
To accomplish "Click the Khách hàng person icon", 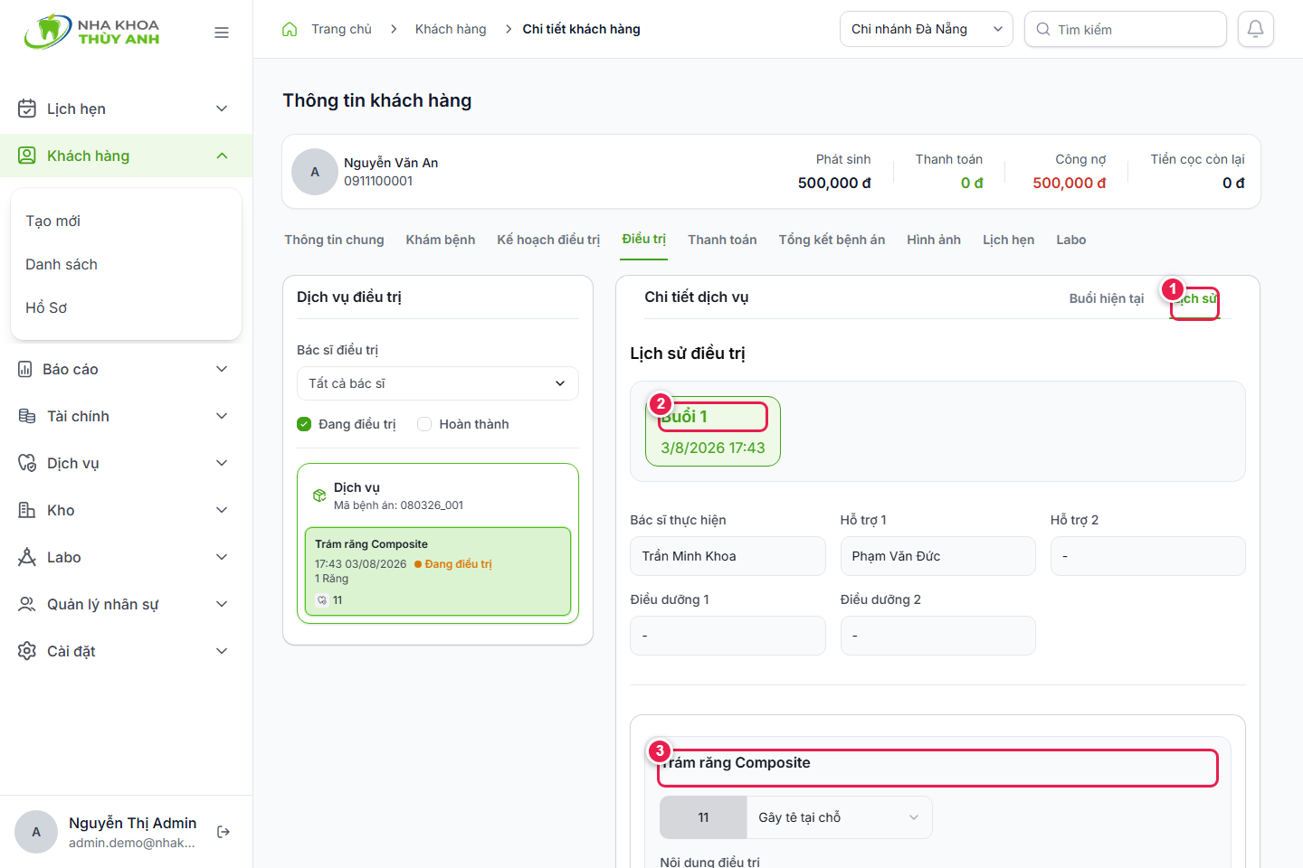I will coord(27,156).
